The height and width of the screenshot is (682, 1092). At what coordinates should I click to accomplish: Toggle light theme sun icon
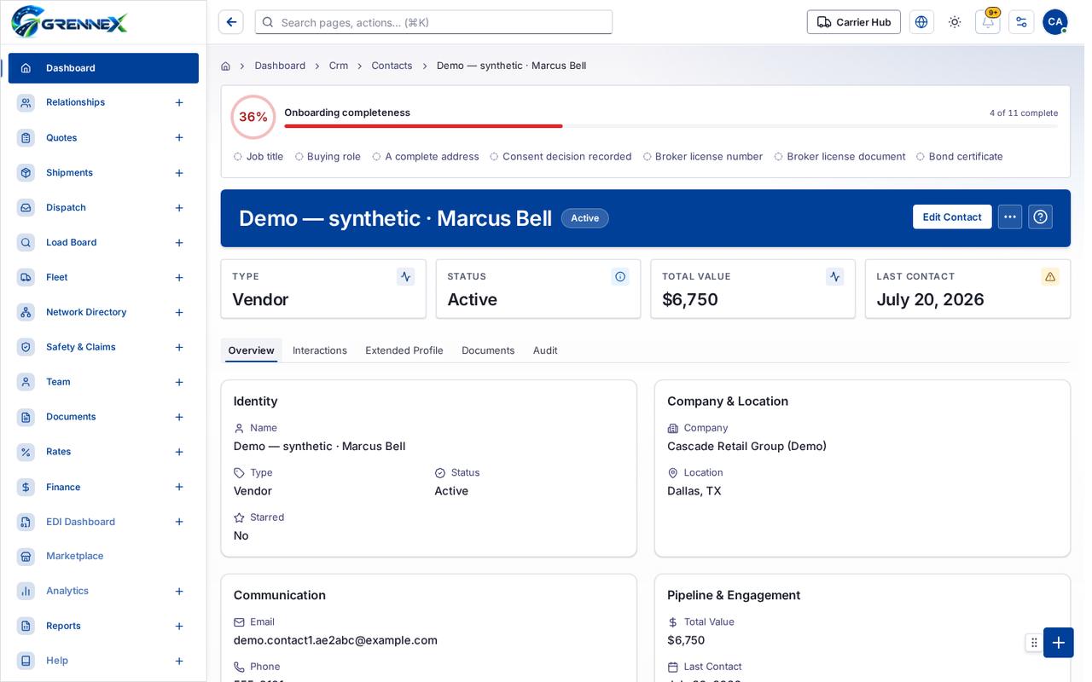pos(955,22)
